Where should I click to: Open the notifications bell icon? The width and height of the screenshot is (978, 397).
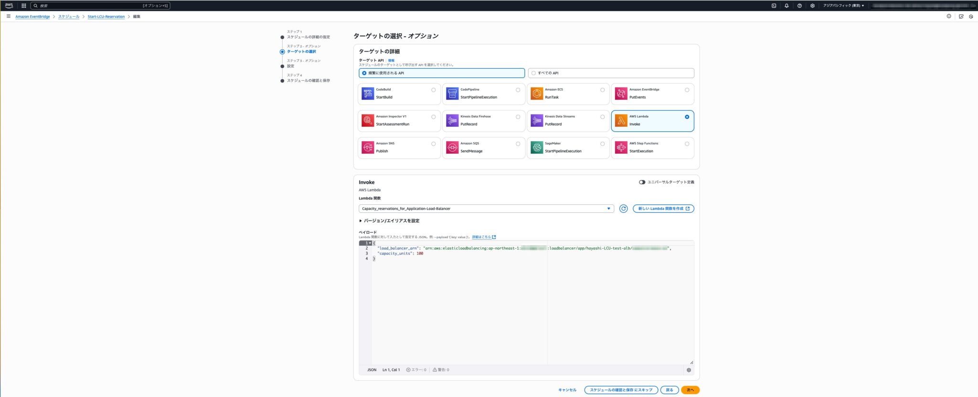point(787,6)
